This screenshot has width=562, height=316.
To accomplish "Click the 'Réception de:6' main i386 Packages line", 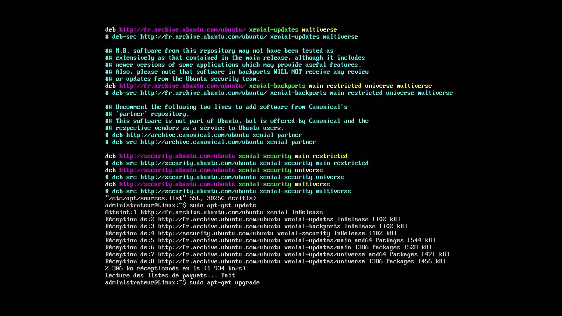I will (268, 248).
